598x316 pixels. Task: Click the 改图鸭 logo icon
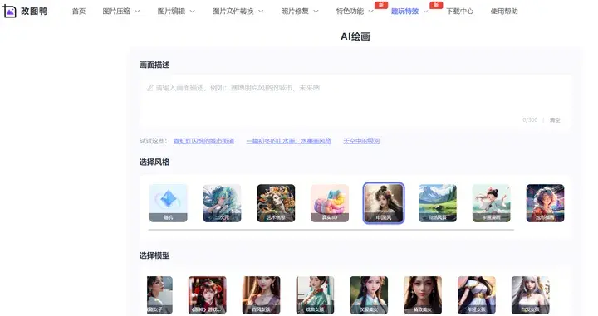coord(9,12)
